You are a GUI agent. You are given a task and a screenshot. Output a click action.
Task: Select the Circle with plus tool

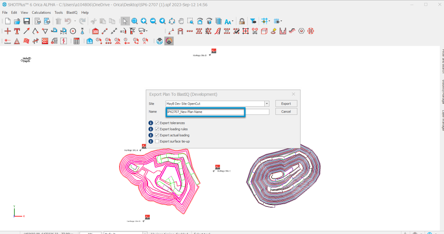coord(73,31)
